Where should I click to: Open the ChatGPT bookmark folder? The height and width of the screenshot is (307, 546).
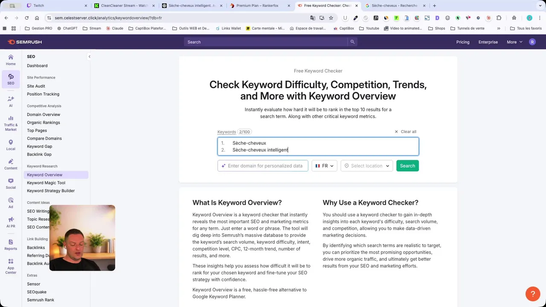pos(67,29)
